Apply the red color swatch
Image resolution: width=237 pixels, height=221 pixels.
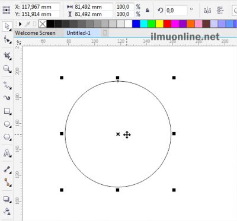tap(167, 24)
